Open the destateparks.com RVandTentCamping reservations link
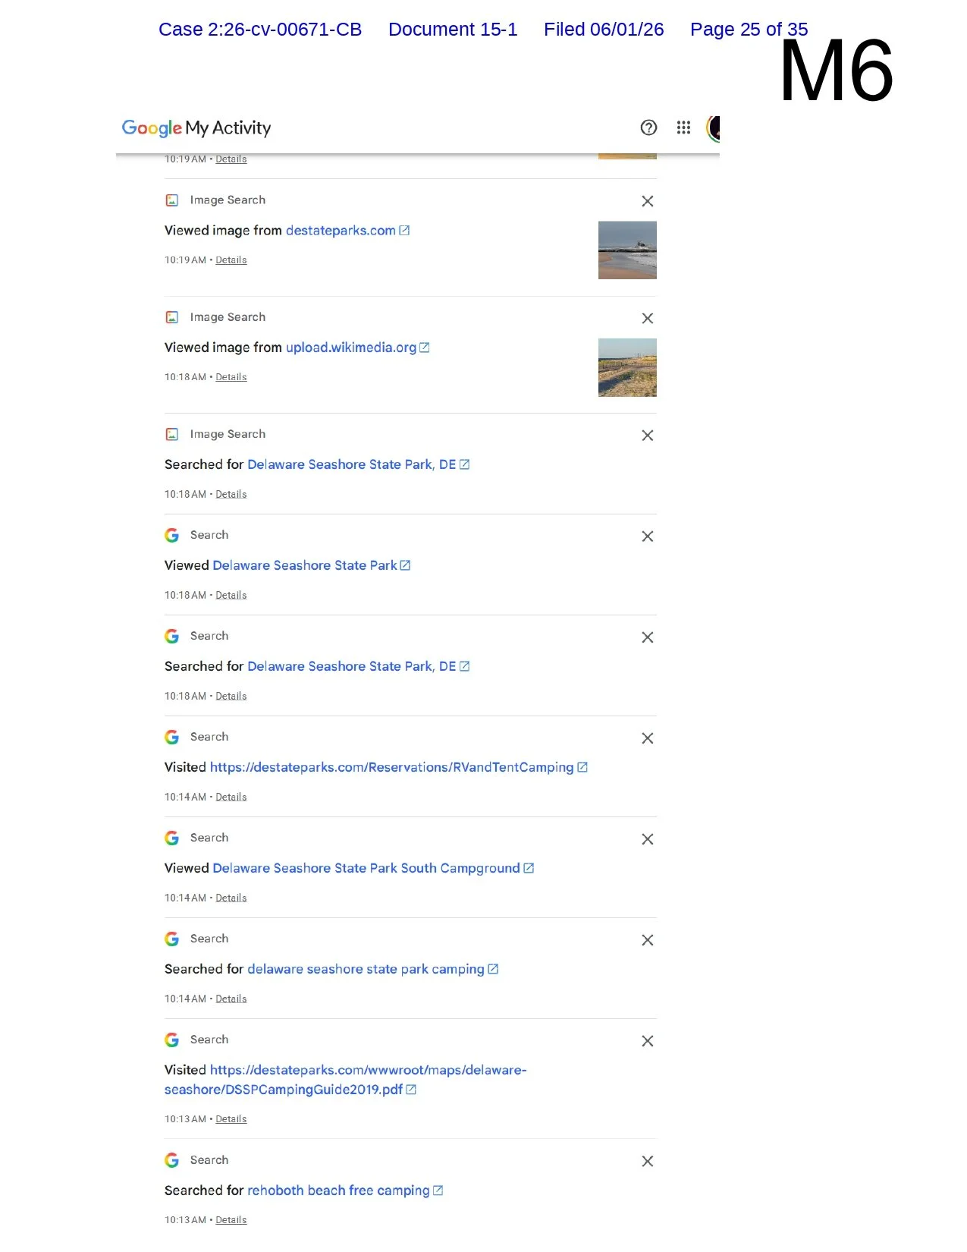 392,767
